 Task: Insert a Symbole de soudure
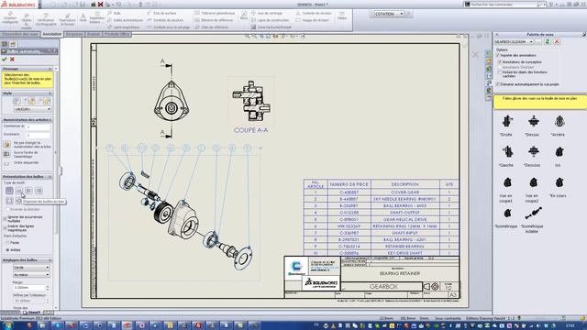pos(165,20)
